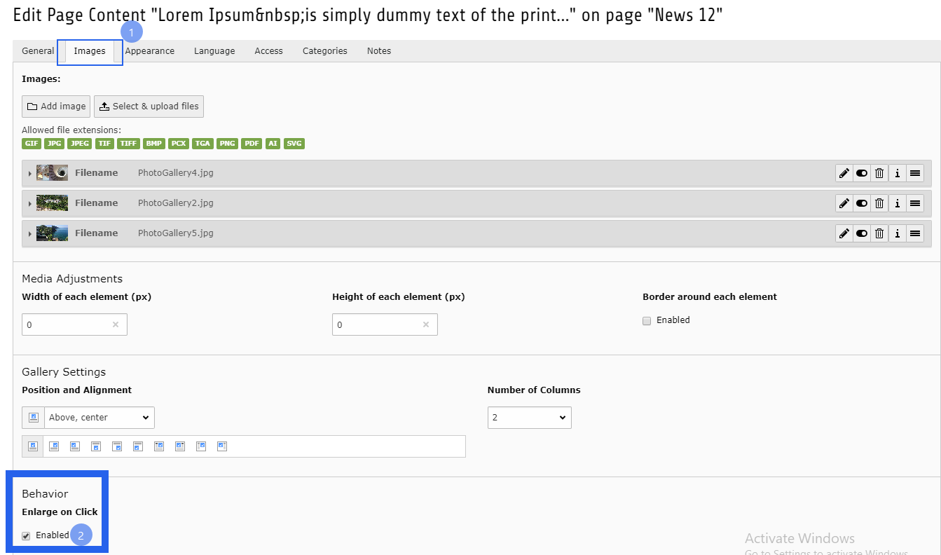Open the Number of Columns dropdown
This screenshot has width=941, height=555.
pos(530,418)
